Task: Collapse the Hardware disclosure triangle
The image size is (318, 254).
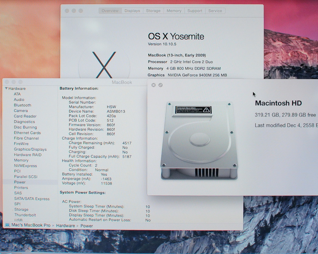Action: 6,88
